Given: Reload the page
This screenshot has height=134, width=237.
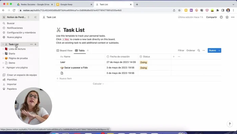Looking at the screenshot, I should coord(14,10).
